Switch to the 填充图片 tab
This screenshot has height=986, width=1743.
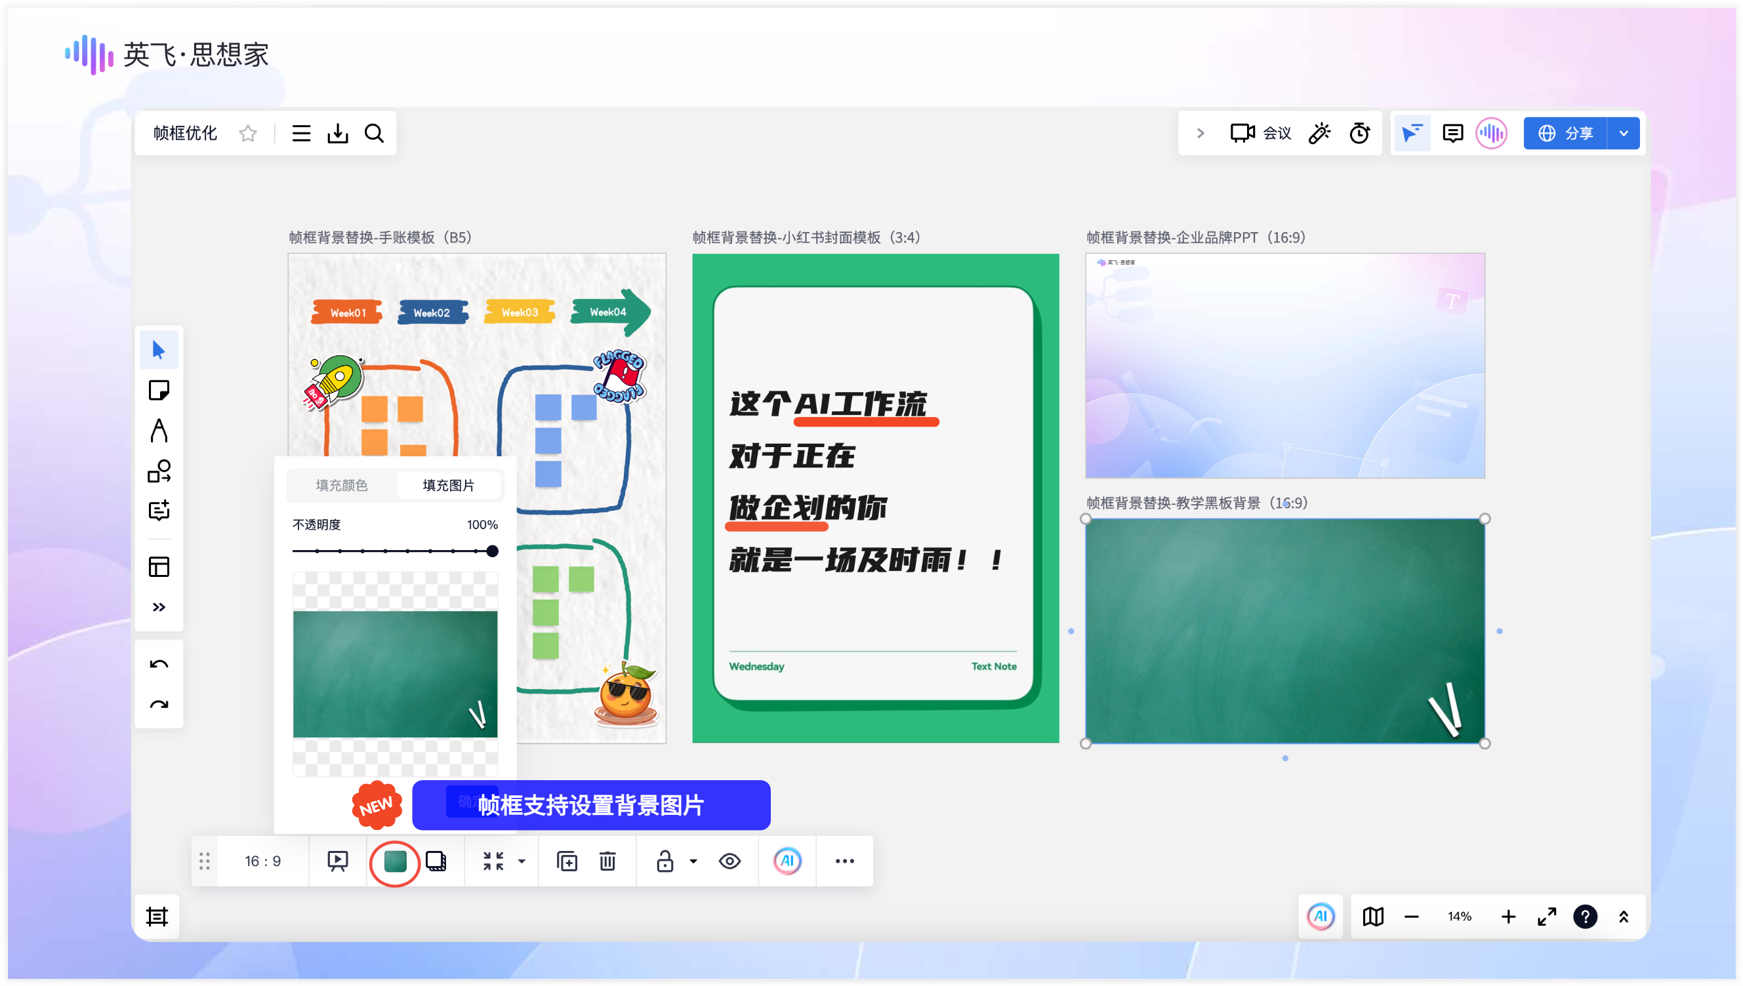tap(449, 485)
